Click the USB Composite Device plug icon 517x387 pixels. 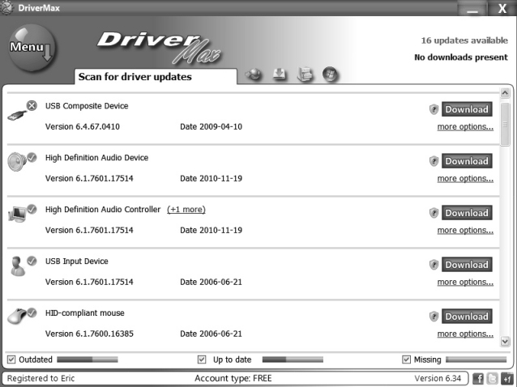coord(16,115)
